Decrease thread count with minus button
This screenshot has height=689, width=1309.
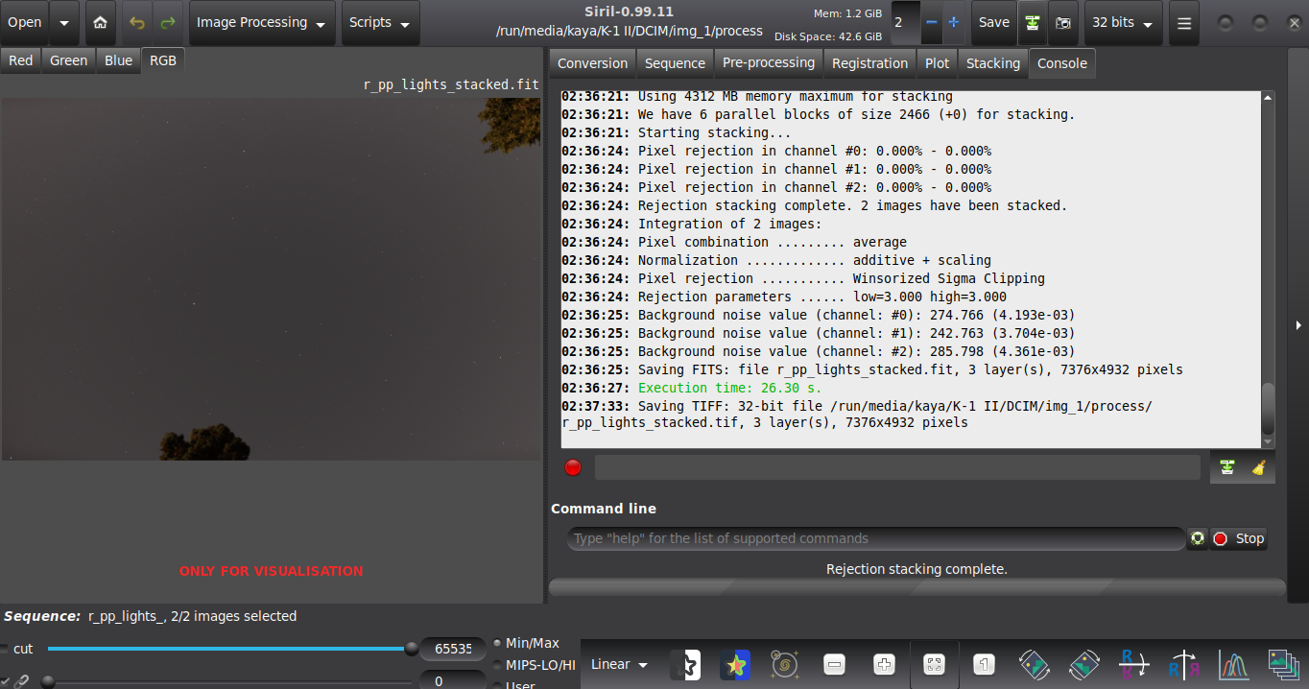[x=931, y=22]
